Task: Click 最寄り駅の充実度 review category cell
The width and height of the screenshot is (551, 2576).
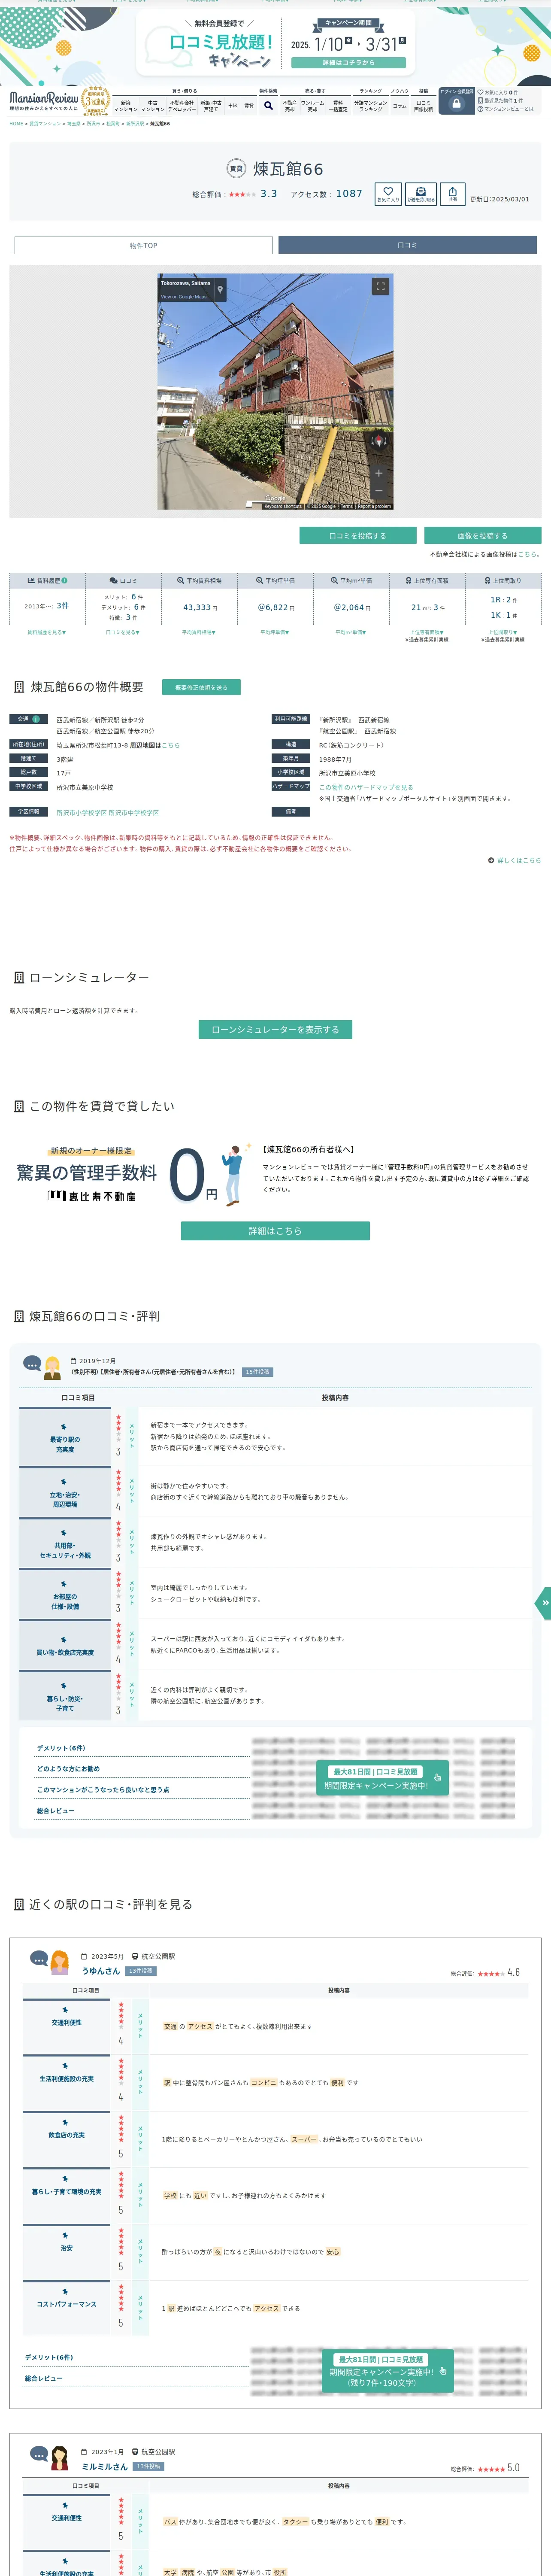Action: 65,1438
